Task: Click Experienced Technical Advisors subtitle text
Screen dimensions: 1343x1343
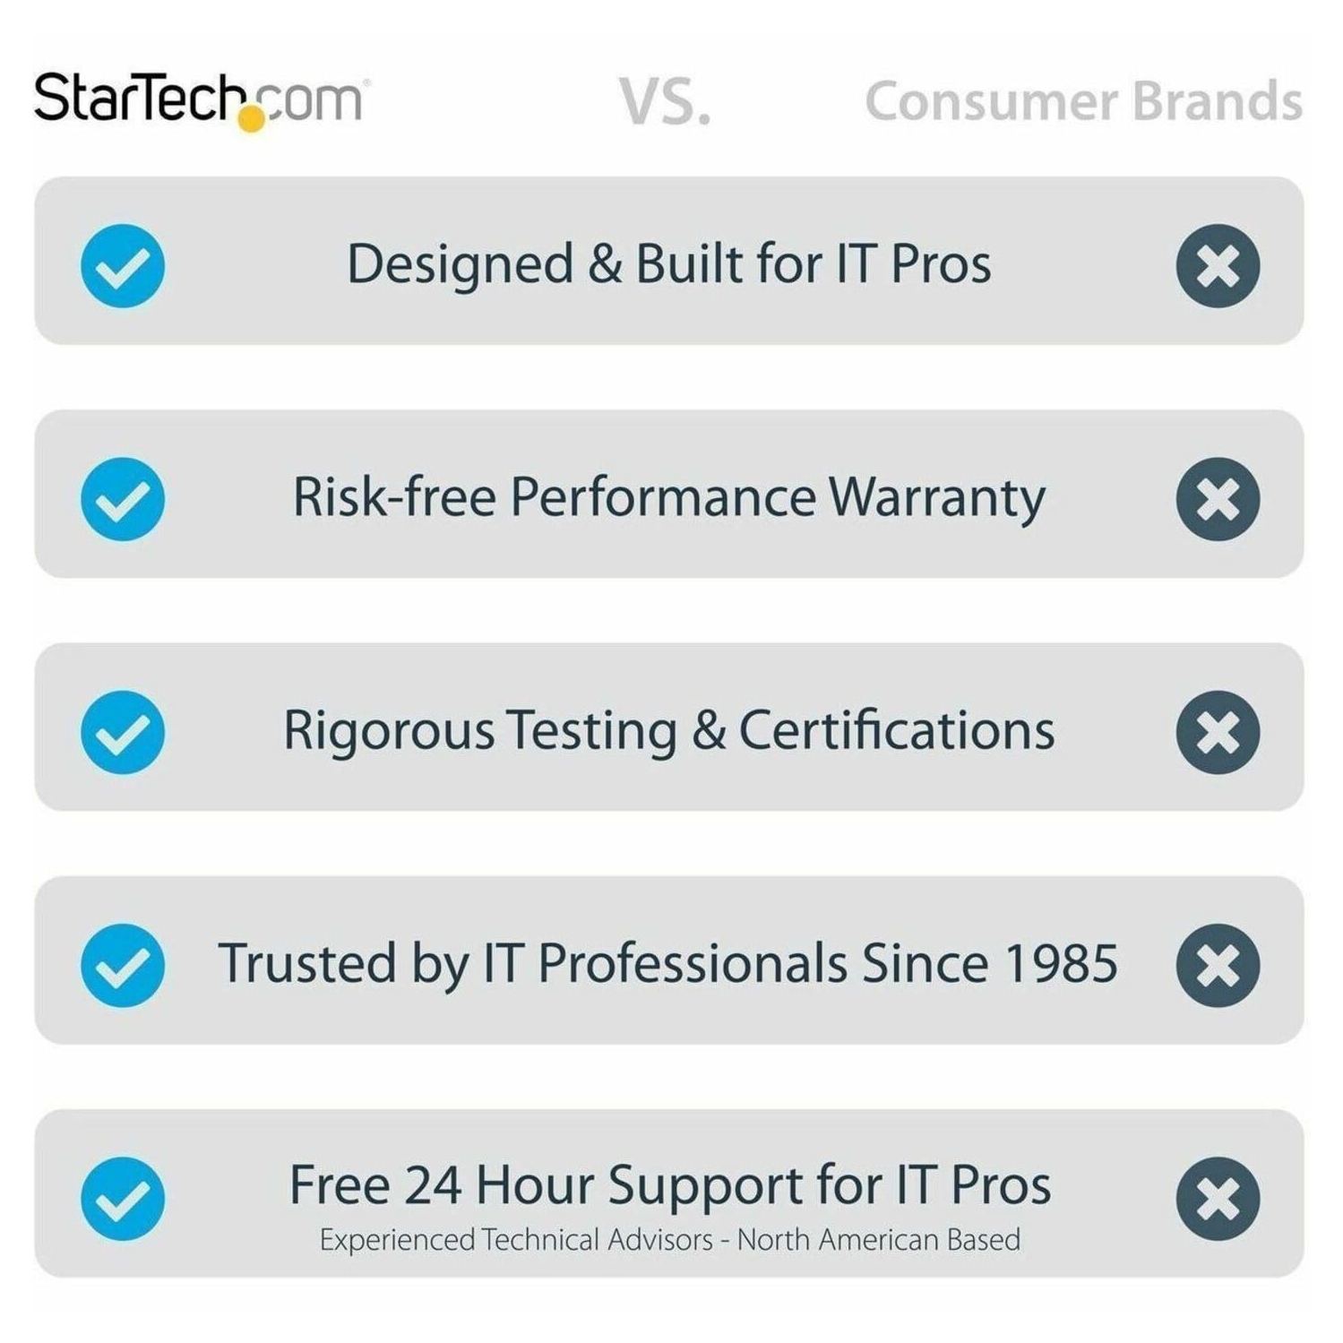Action: click(669, 1240)
